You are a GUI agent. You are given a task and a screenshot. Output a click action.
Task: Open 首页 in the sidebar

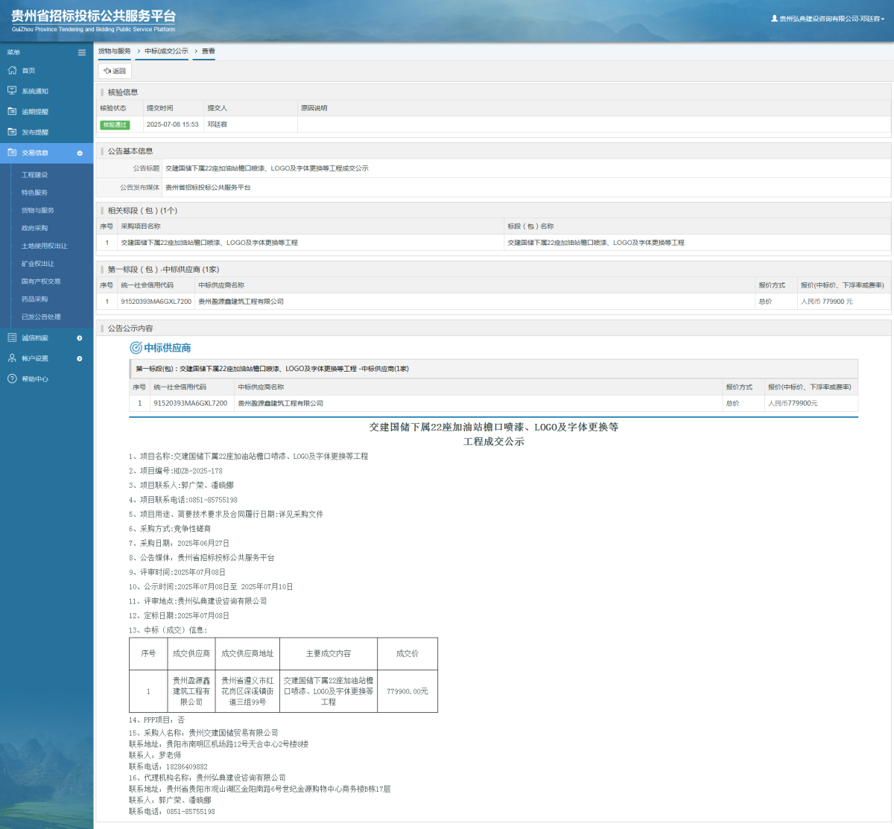pyautogui.click(x=28, y=71)
